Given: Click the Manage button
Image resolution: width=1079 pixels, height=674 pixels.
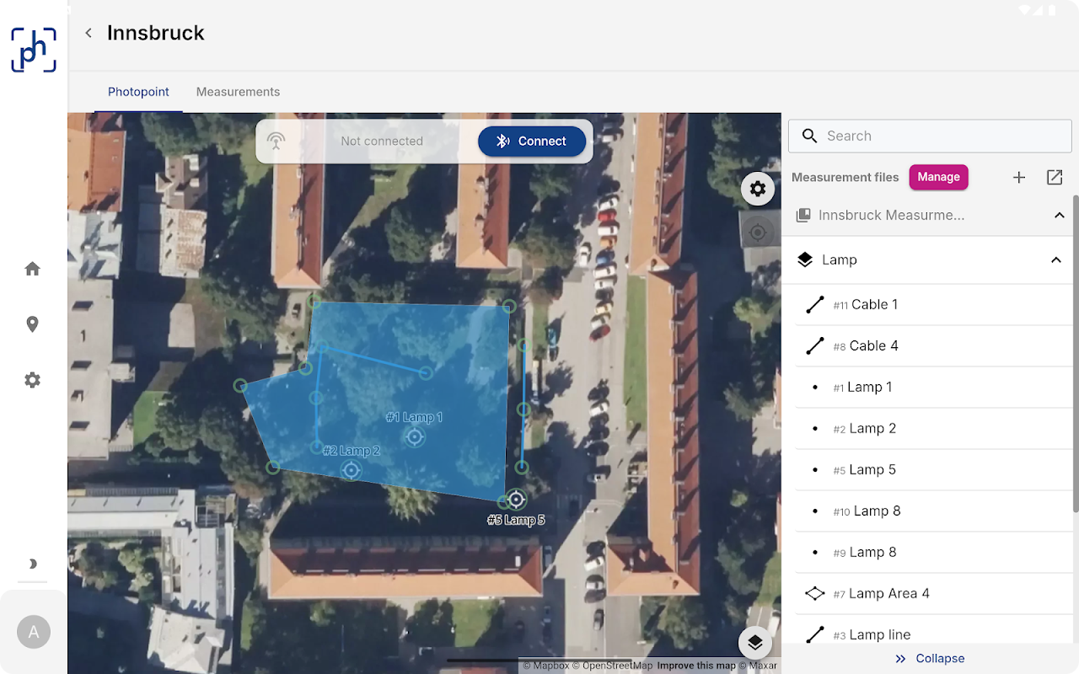Looking at the screenshot, I should pos(939,177).
